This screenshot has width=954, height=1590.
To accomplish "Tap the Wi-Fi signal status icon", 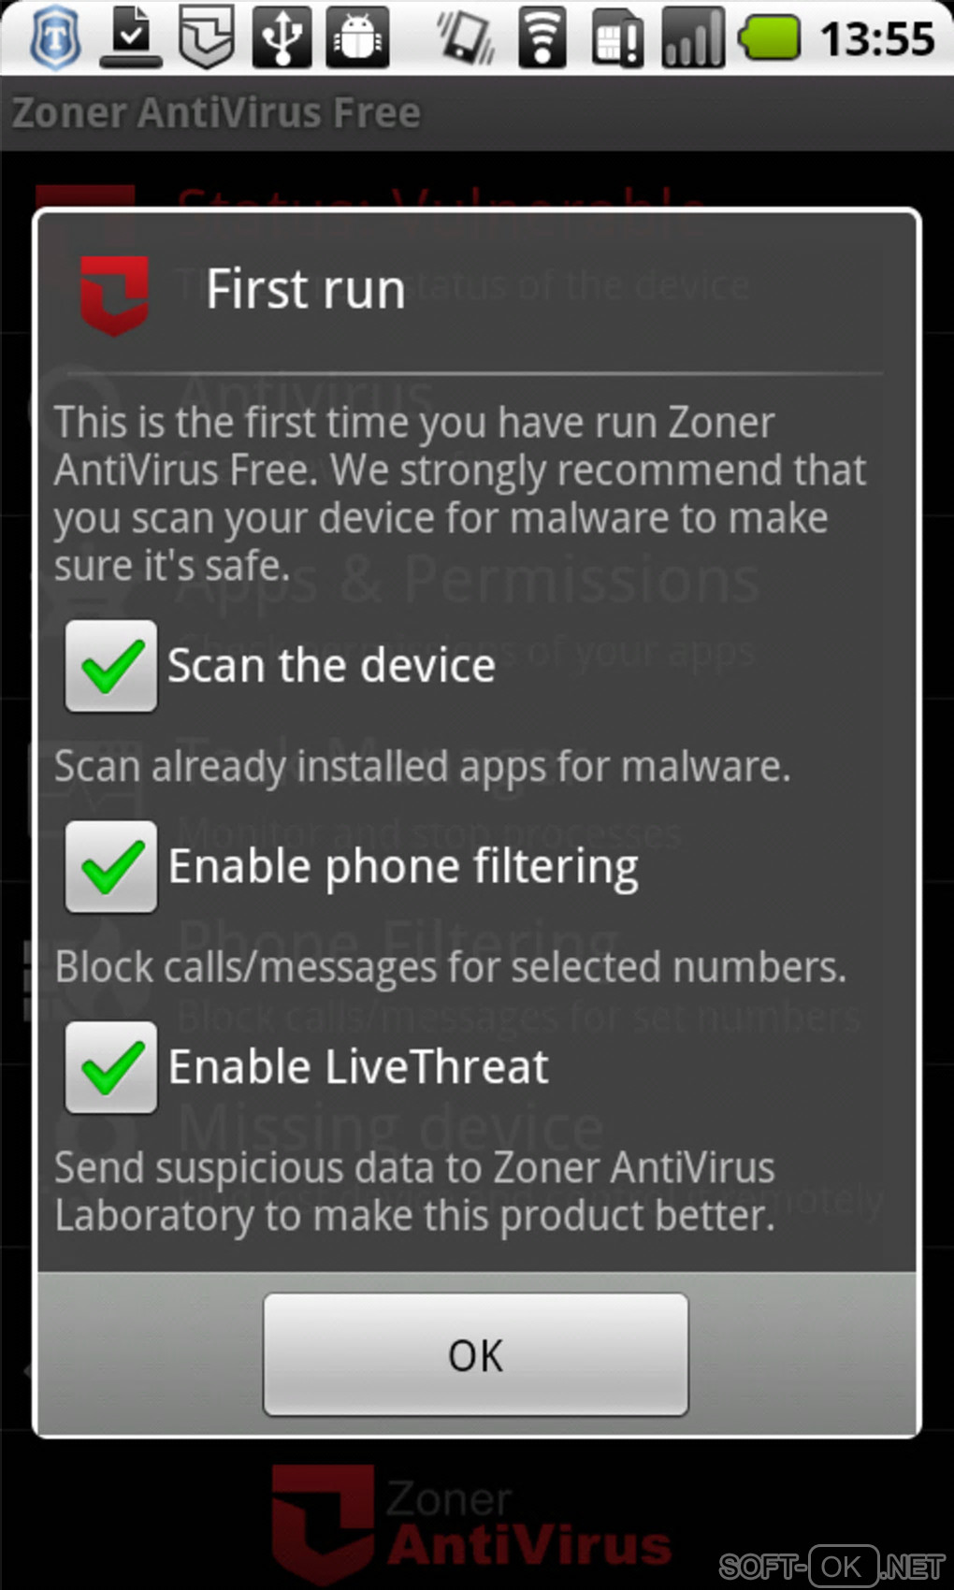I will click(542, 38).
